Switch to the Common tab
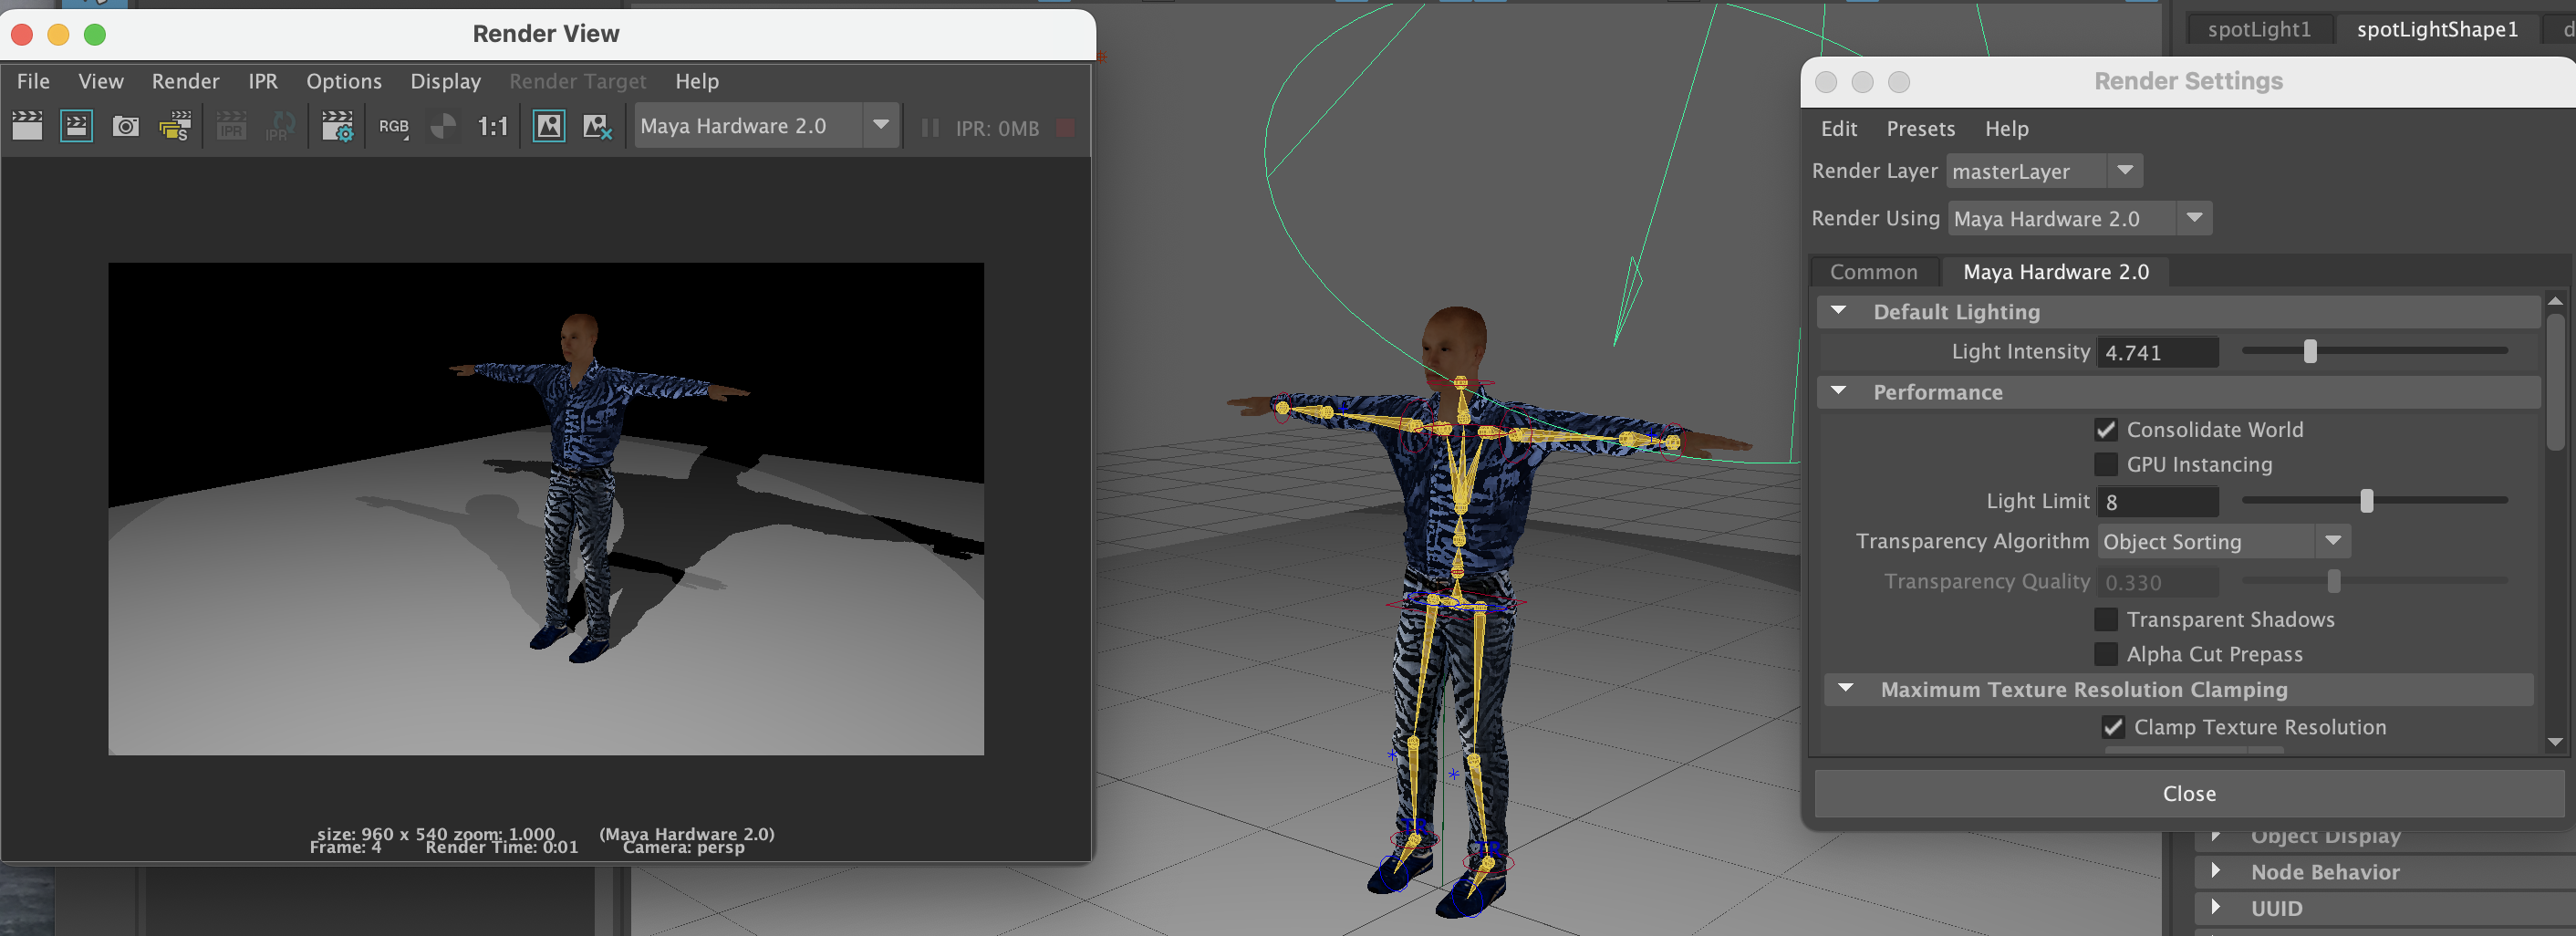The width and height of the screenshot is (2576, 936). click(1873, 272)
